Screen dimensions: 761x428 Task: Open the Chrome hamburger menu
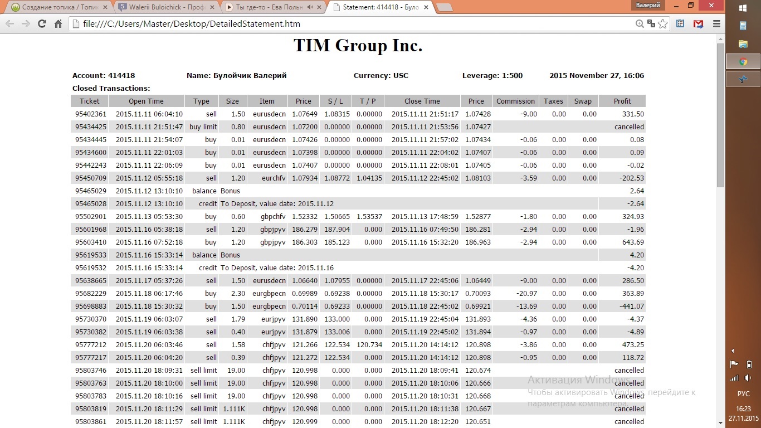click(716, 24)
